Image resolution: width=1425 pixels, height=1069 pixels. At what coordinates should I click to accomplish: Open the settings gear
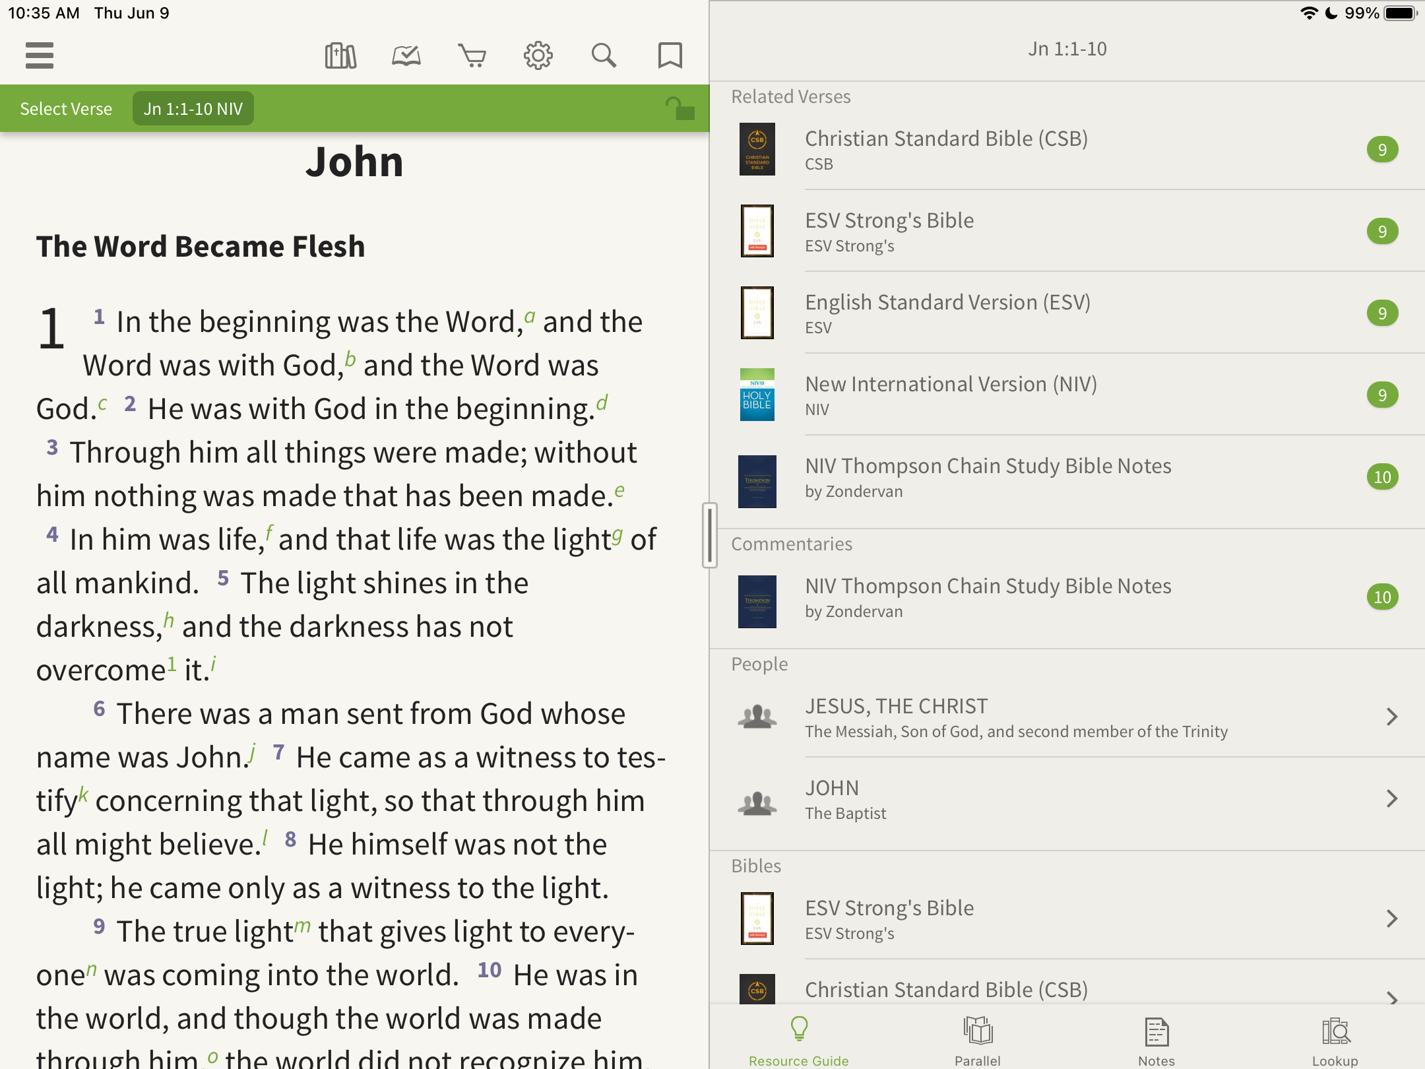pos(538,55)
